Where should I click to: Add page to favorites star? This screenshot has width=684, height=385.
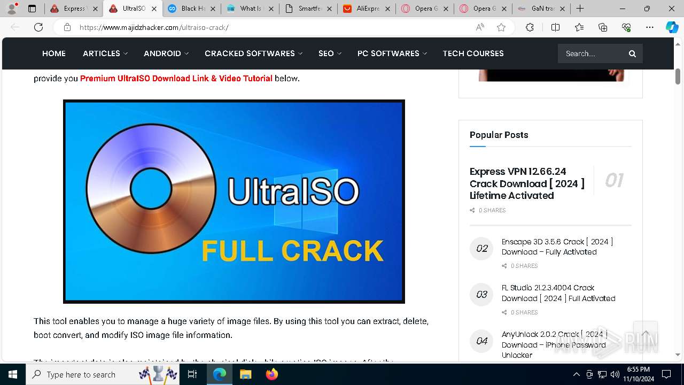501,27
